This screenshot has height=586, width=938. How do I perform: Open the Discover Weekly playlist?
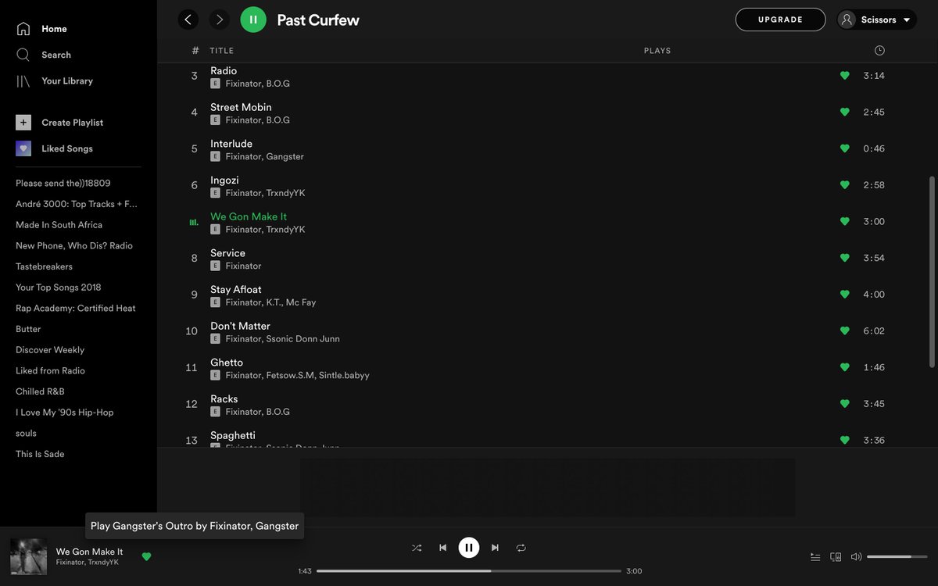pos(50,350)
